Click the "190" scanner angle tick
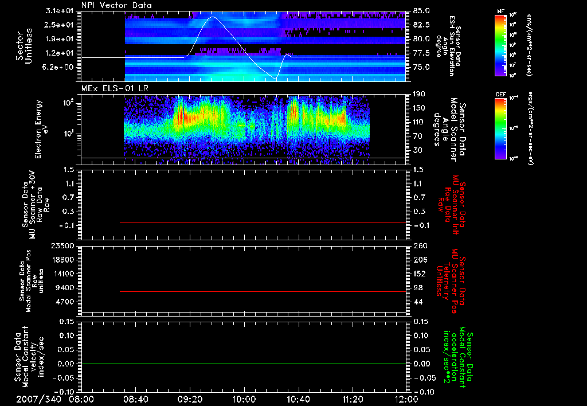Viewport: 587px width, 406px height. [419, 94]
